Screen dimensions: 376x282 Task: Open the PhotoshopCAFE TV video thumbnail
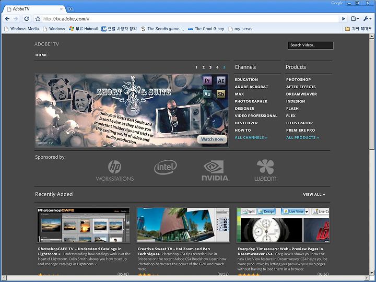(84, 225)
